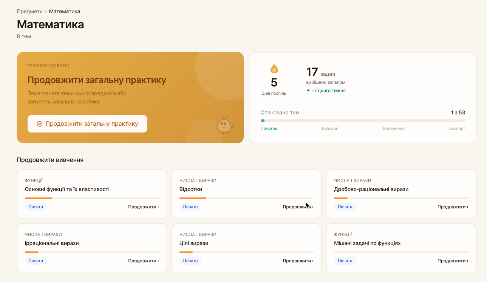487x282 pixels.
Task: Continue the 'Ірраціональні вирази' topic
Action: tap(143, 261)
